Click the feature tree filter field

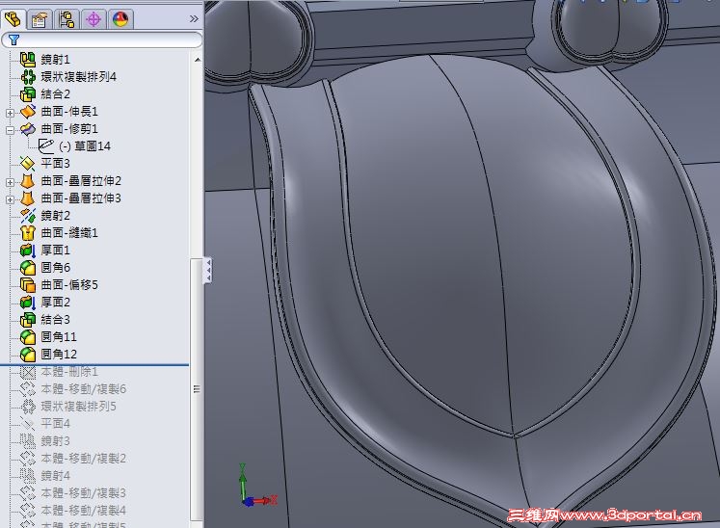102,40
